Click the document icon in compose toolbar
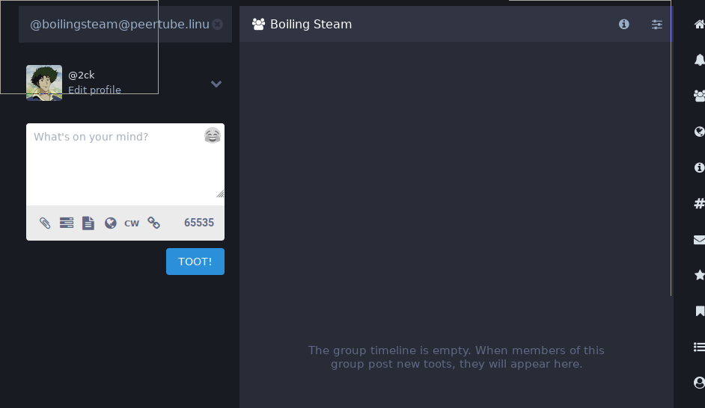Screen dimensions: 705x408 click(x=88, y=223)
